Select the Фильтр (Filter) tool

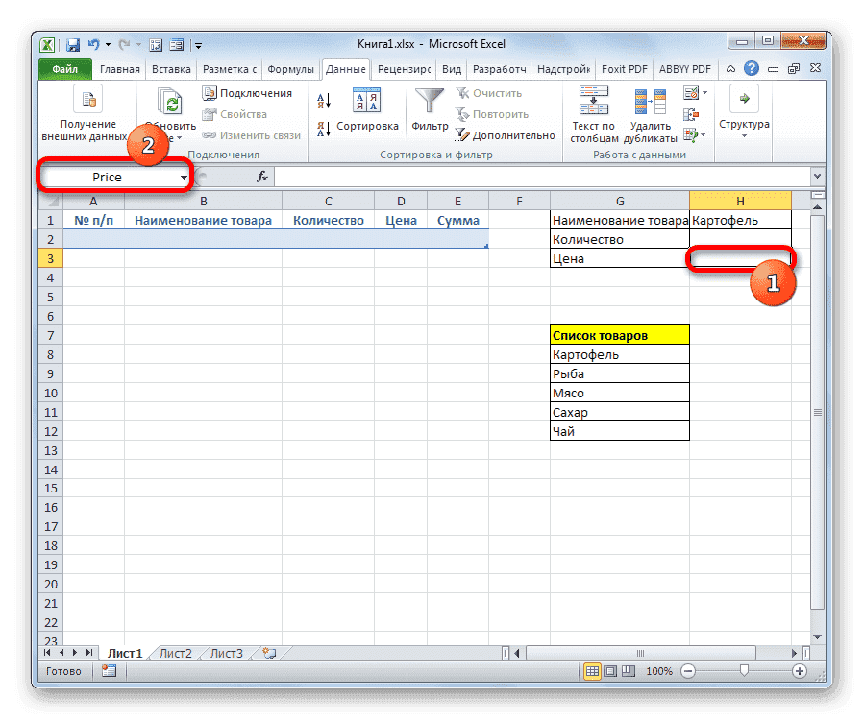tap(429, 106)
